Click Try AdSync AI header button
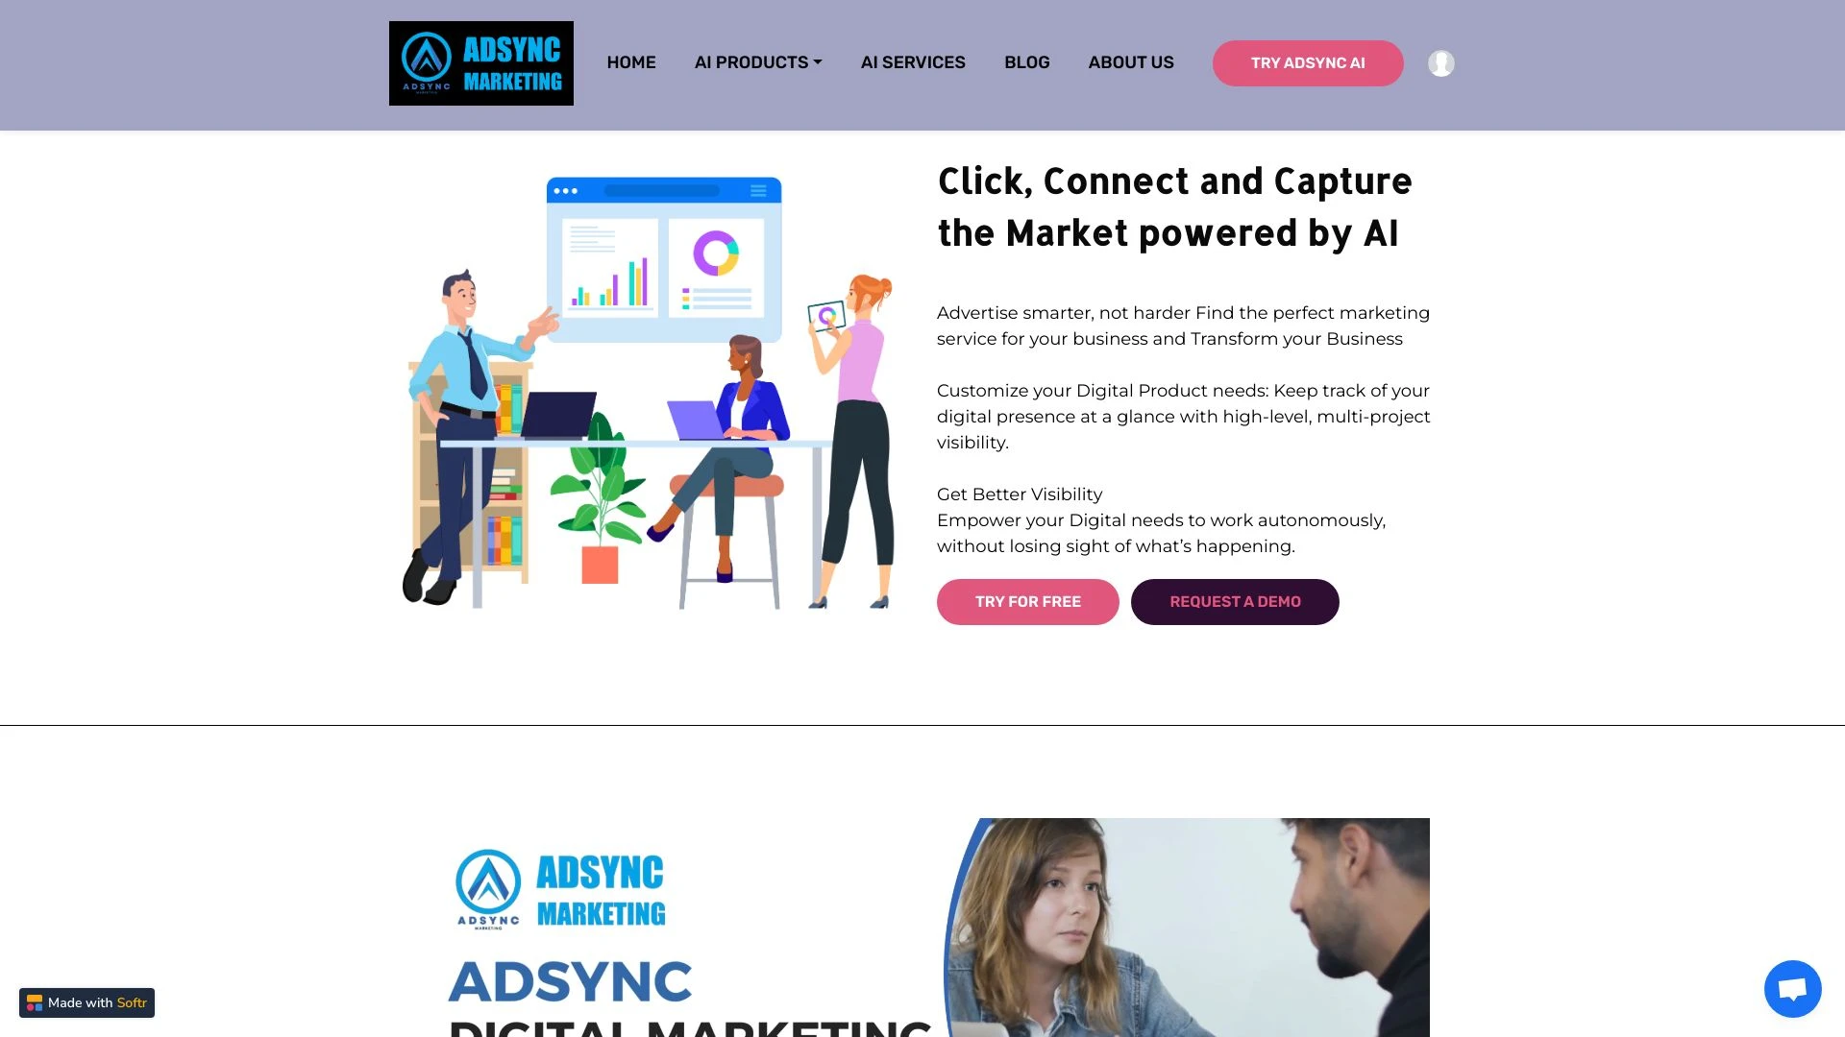Screen dimensions: 1845x1037 point(1308,62)
